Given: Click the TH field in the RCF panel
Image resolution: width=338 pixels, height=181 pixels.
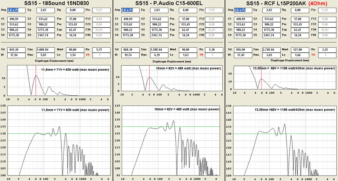Looking at the screenshot, I should pyautogui.click(x=326, y=55).
